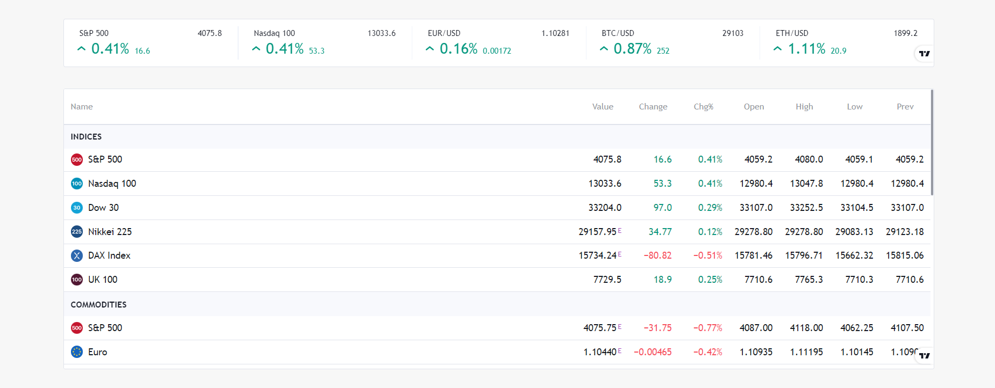Click DAX Index previous value 15815.06
This screenshot has width=995, height=388.
tap(905, 255)
